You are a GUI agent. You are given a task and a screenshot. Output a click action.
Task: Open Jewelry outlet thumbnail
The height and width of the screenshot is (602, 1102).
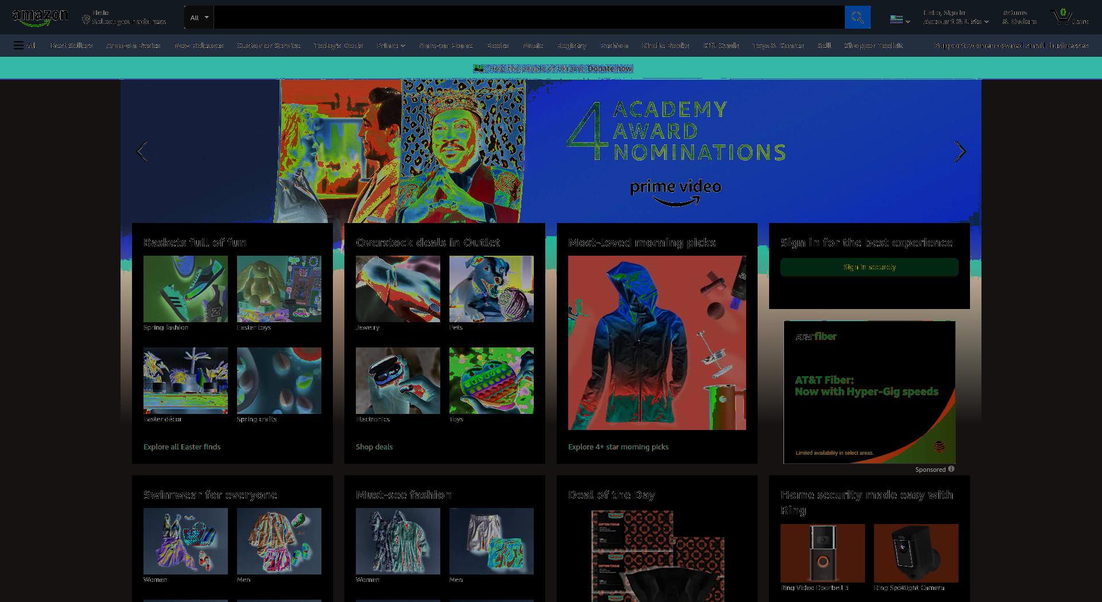tap(398, 289)
